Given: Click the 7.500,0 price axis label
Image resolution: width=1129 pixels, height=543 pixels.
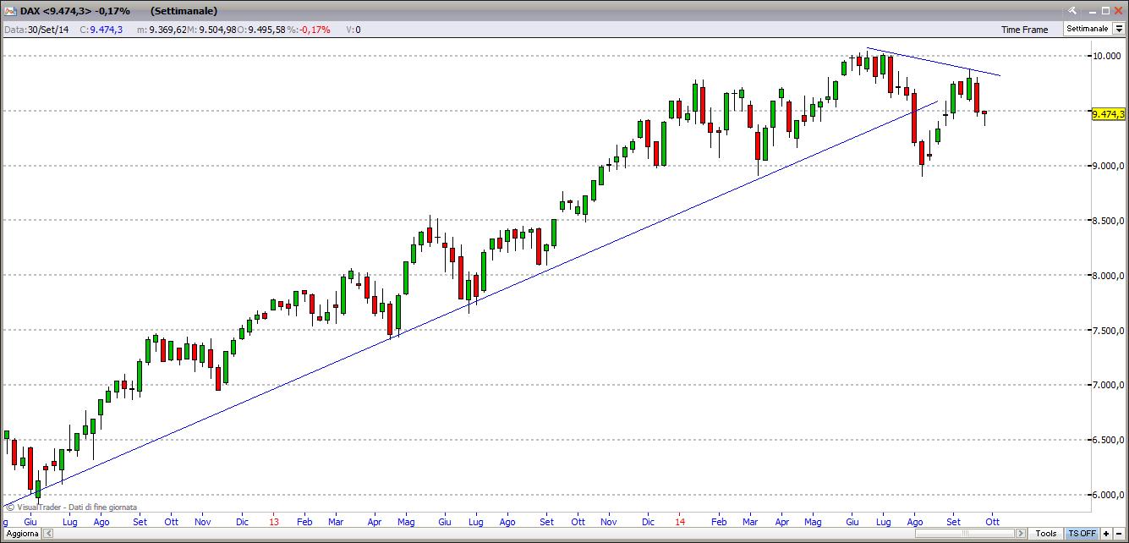Looking at the screenshot, I should [1108, 331].
